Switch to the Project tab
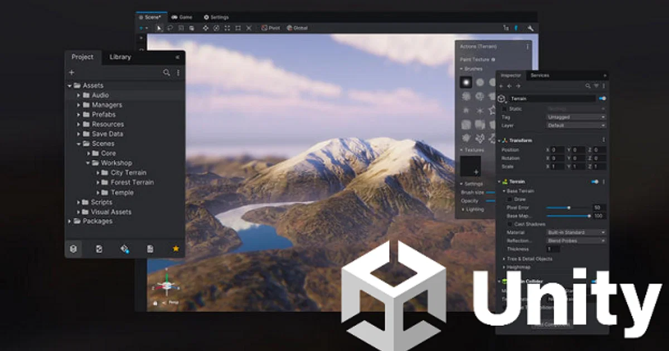 (83, 57)
